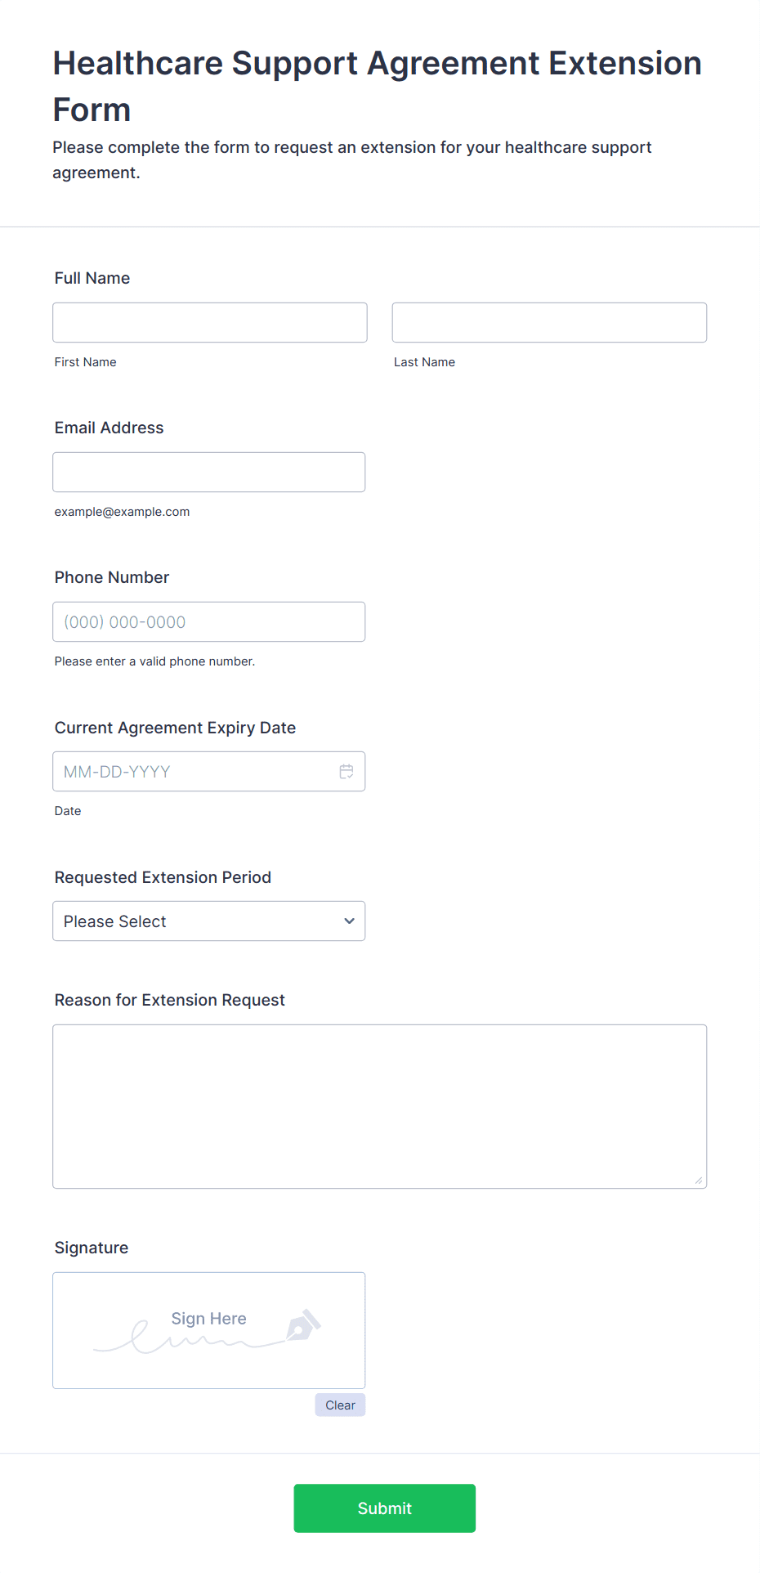Expand Requested Extension Period dropdown
The height and width of the screenshot is (1573, 760).
(x=209, y=921)
